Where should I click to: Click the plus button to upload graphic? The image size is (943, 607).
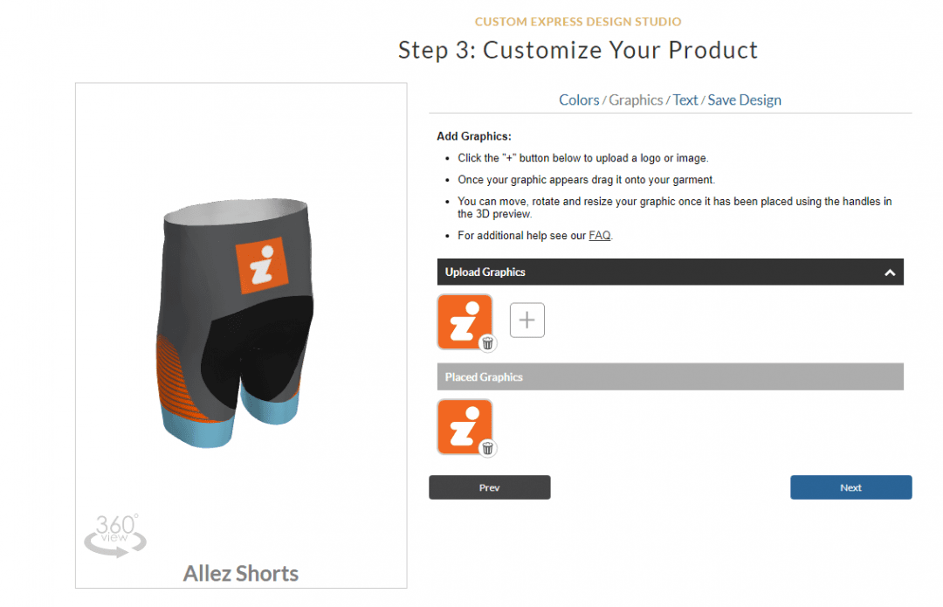point(527,321)
